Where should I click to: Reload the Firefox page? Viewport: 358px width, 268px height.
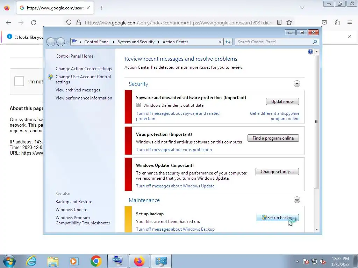pyautogui.click(x=34, y=23)
